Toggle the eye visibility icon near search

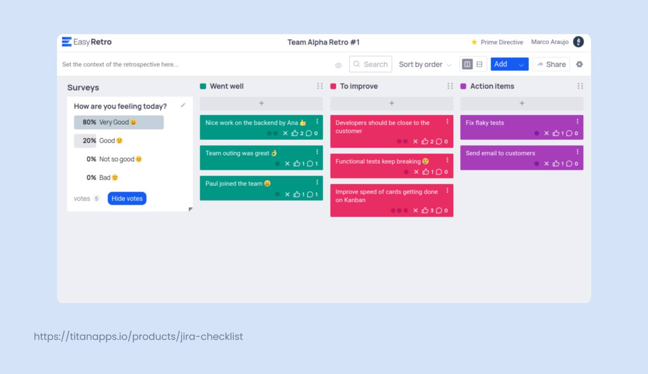click(x=338, y=65)
